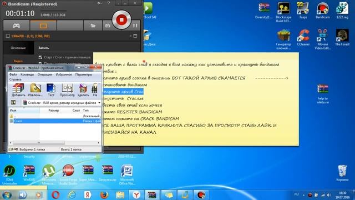This screenshot has height=200, width=355.
Task: Switch to WinRAR taskbar button
Action: click(x=151, y=195)
